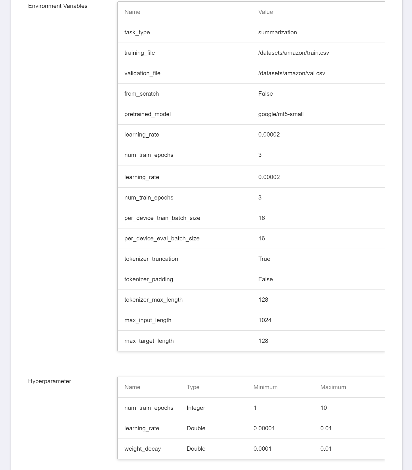Click the Integer type of num_train_epochs
This screenshot has height=470, width=412.
click(196, 408)
